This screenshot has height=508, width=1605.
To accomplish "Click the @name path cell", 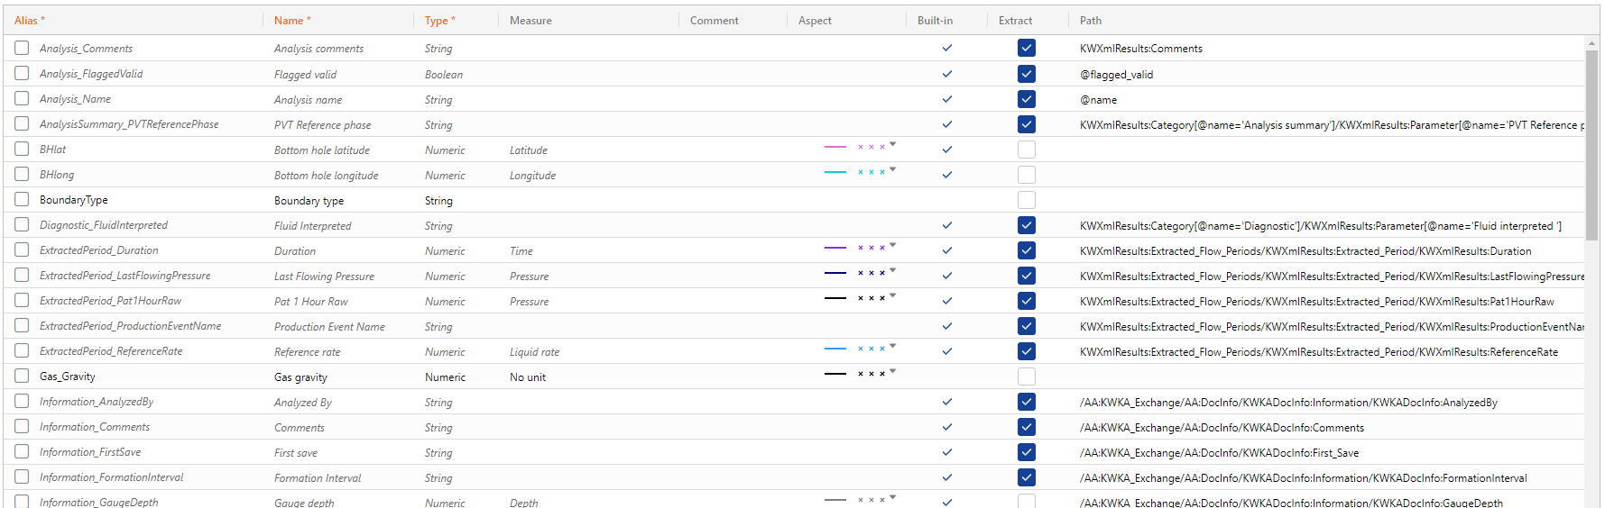I will 1098,99.
